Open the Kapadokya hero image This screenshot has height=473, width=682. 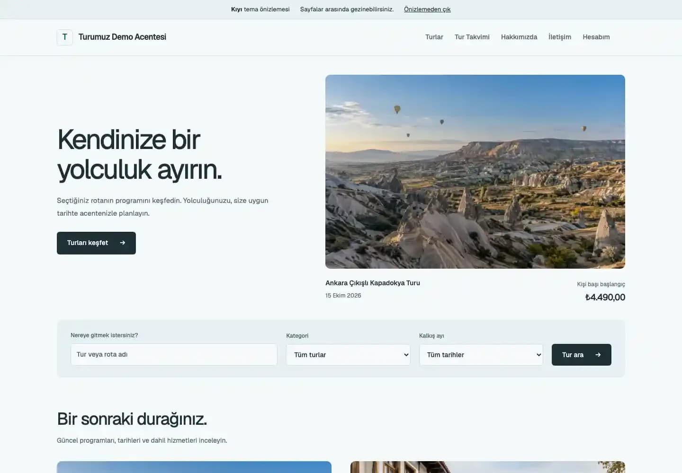point(475,172)
